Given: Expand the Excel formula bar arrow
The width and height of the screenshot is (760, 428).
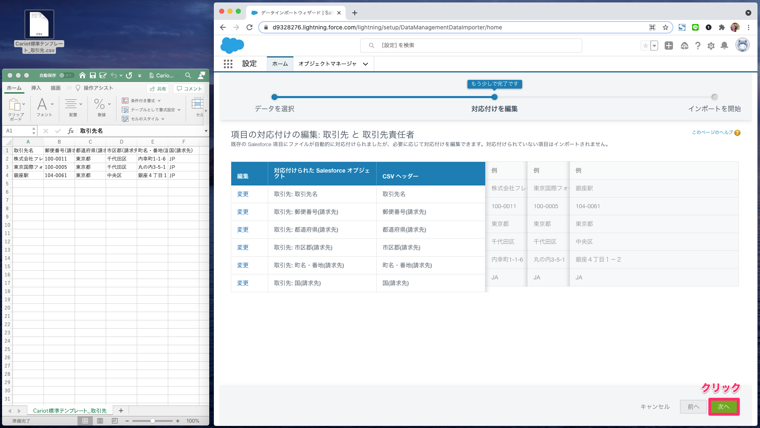Looking at the screenshot, I should (206, 131).
